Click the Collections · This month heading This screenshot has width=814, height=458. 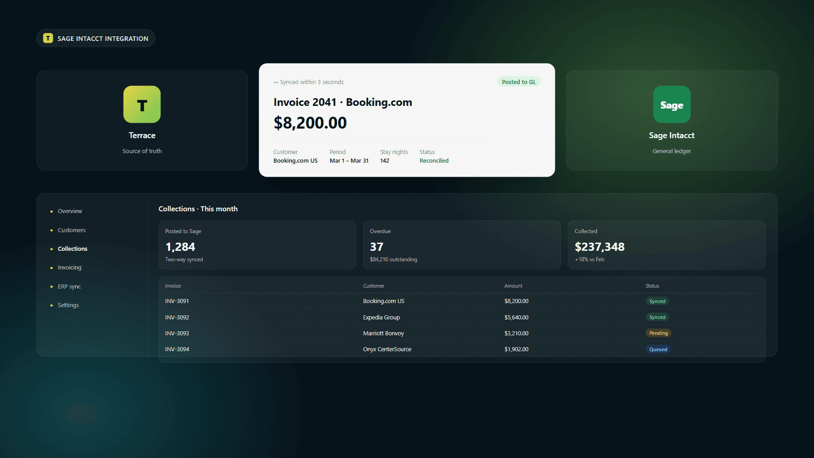tap(198, 209)
